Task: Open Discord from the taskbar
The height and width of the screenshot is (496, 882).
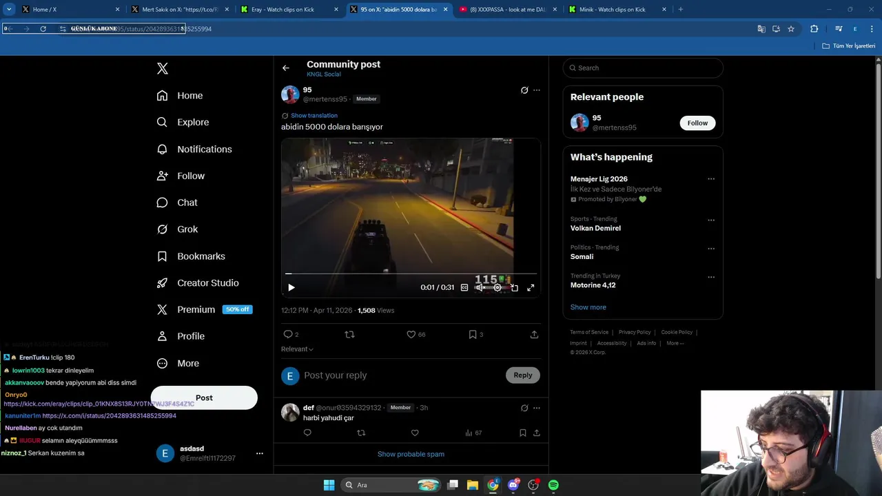Action: click(513, 485)
